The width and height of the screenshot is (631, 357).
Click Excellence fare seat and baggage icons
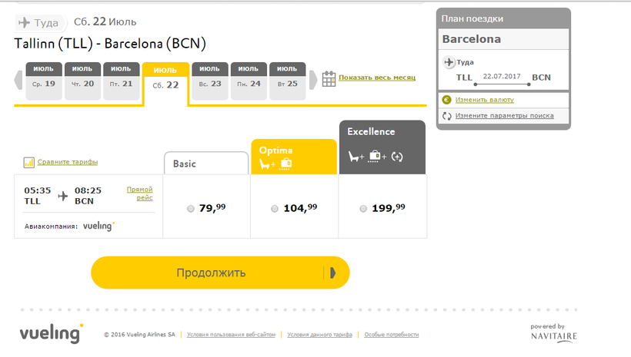coord(376,157)
